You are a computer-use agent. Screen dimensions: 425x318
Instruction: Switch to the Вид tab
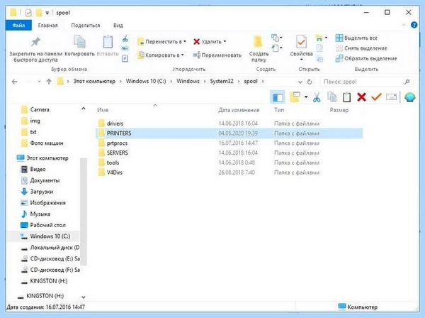pyautogui.click(x=118, y=26)
